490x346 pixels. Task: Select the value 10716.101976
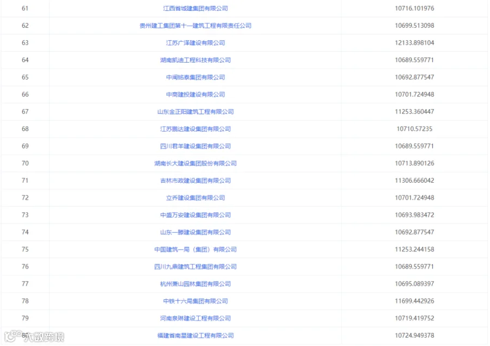coord(414,8)
